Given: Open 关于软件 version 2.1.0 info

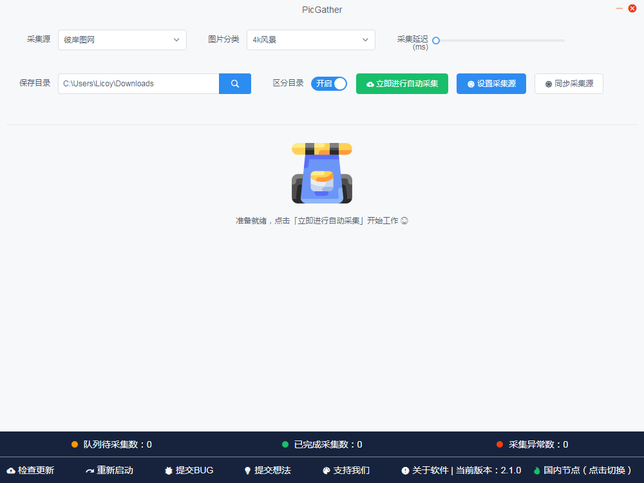Looking at the screenshot, I should point(461,470).
